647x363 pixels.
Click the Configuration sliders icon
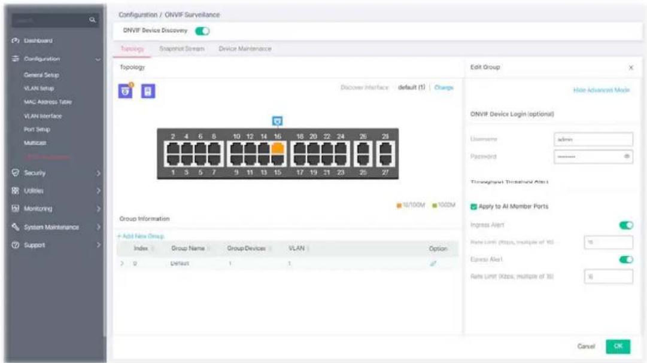[16, 59]
